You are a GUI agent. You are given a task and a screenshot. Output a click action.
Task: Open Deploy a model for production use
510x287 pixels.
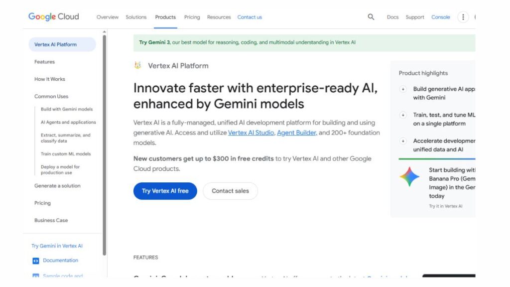60,169
